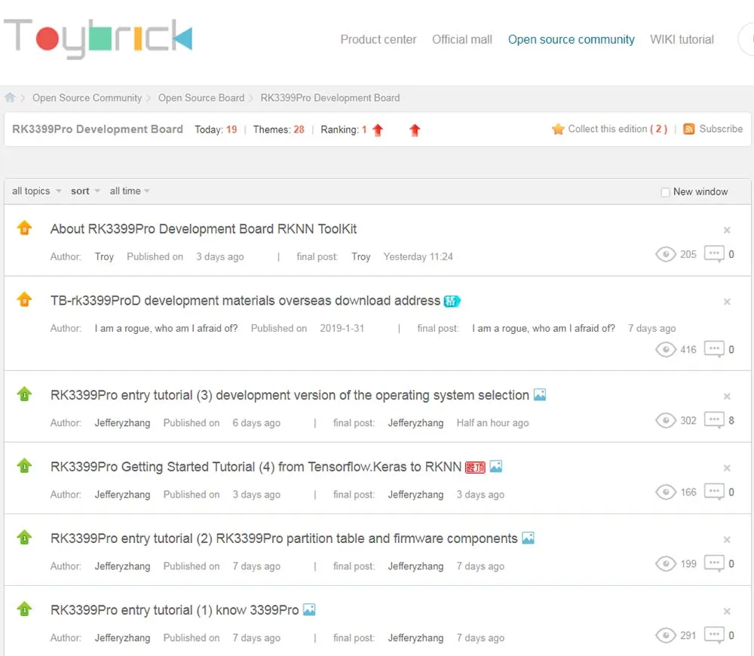This screenshot has height=656, width=754.
Task: Open thread TB-rk3399ProD development materials overseas download
Action: coord(245,301)
